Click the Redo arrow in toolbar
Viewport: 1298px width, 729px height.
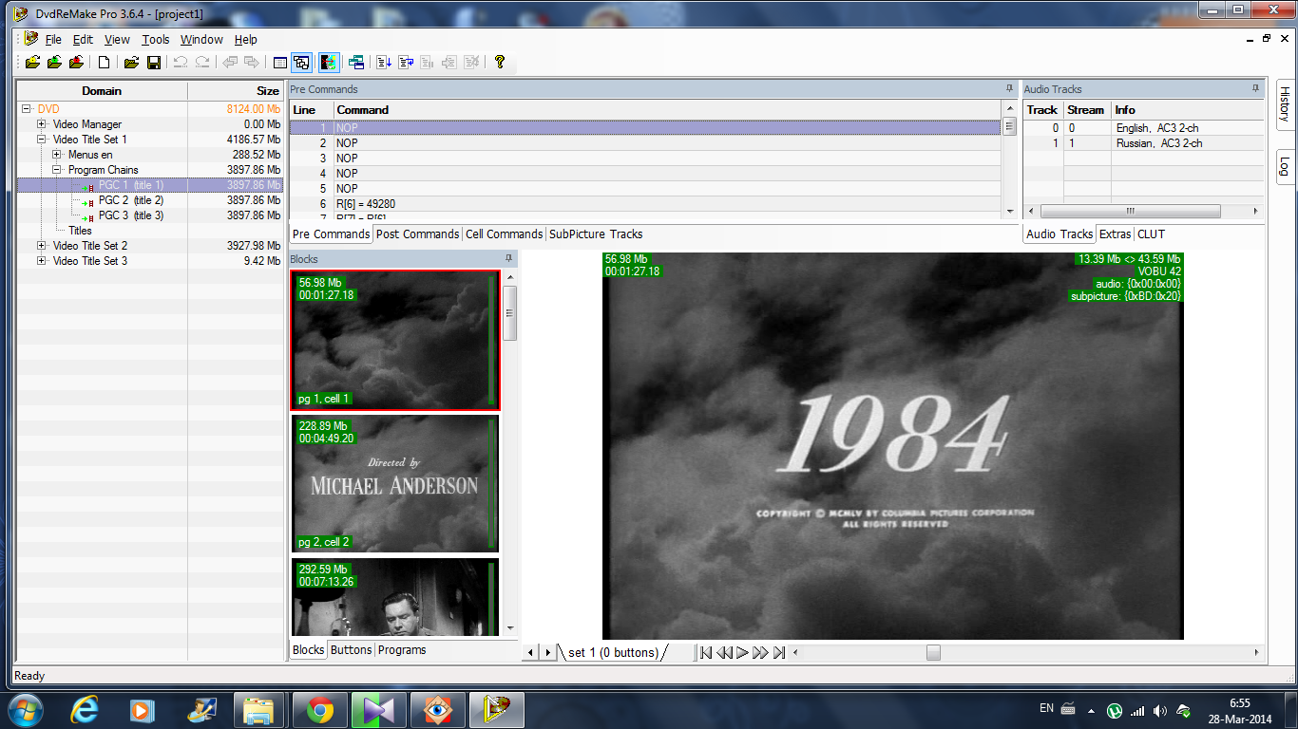tap(202, 63)
